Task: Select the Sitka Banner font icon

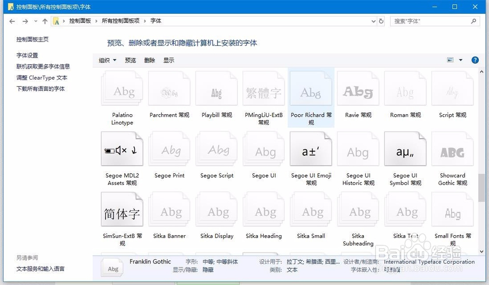Action: coord(169,209)
